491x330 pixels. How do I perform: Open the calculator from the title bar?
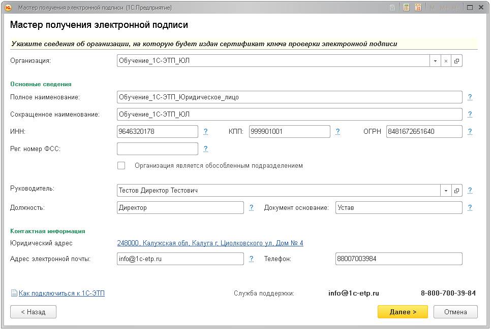407,8
